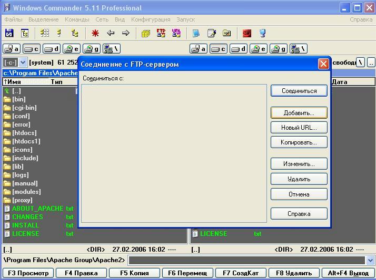Image resolution: width=376 pixels, height=280 pixels.
Task: Expand the command line history dropdown
Action: click(370, 260)
